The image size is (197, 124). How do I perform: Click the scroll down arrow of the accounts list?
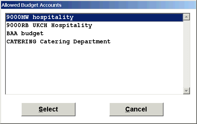pyautogui.click(x=186, y=91)
